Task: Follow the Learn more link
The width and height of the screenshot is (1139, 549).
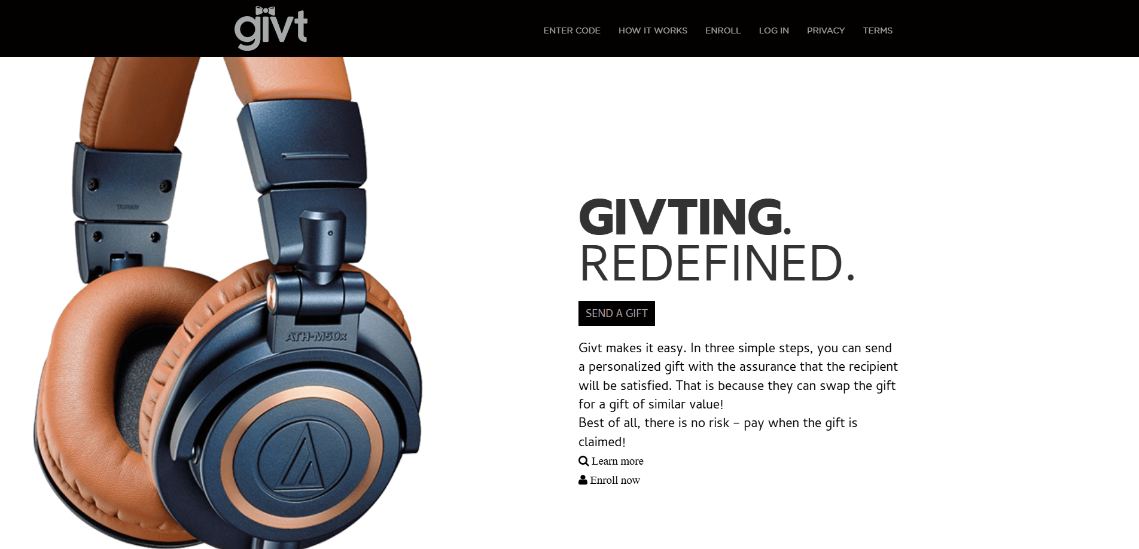Action: coord(617,461)
